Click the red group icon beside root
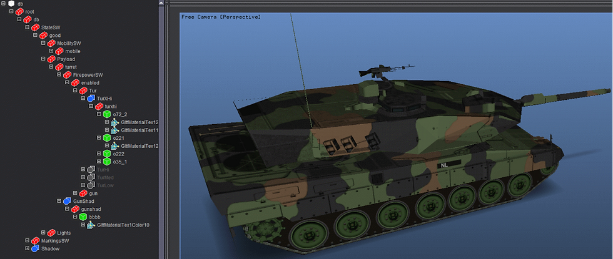613x259 pixels. click(x=19, y=12)
